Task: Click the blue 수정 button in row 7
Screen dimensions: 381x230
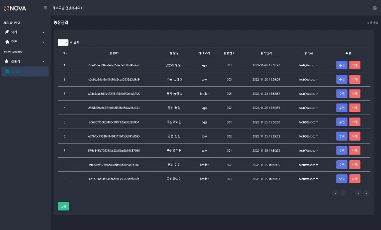Action: (x=342, y=150)
